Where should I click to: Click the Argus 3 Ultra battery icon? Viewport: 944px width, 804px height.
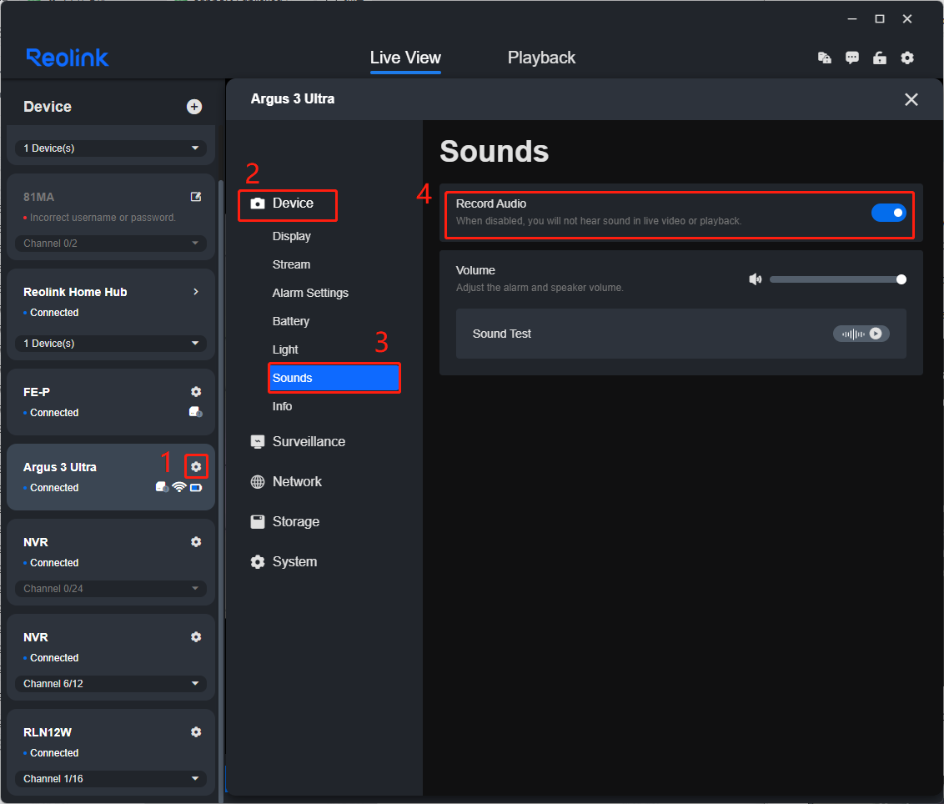[196, 488]
